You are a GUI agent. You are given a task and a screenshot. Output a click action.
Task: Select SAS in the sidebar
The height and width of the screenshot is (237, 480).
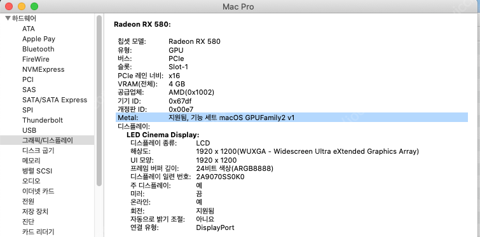click(29, 90)
